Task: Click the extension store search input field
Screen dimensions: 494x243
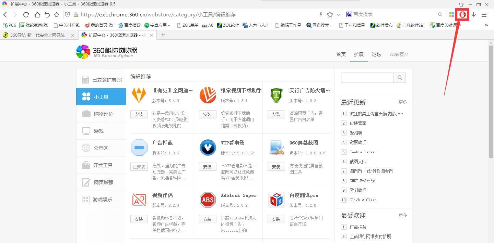Action: click(367, 78)
